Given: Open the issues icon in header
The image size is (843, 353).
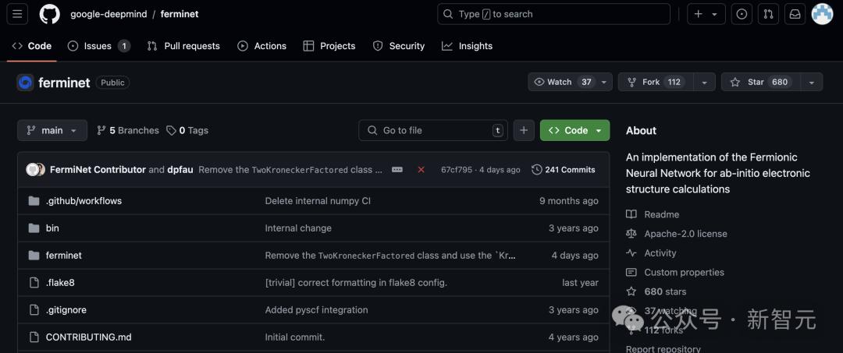Looking at the screenshot, I should pyautogui.click(x=742, y=14).
